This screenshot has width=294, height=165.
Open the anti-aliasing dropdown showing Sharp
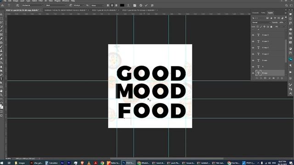pos(97,5)
